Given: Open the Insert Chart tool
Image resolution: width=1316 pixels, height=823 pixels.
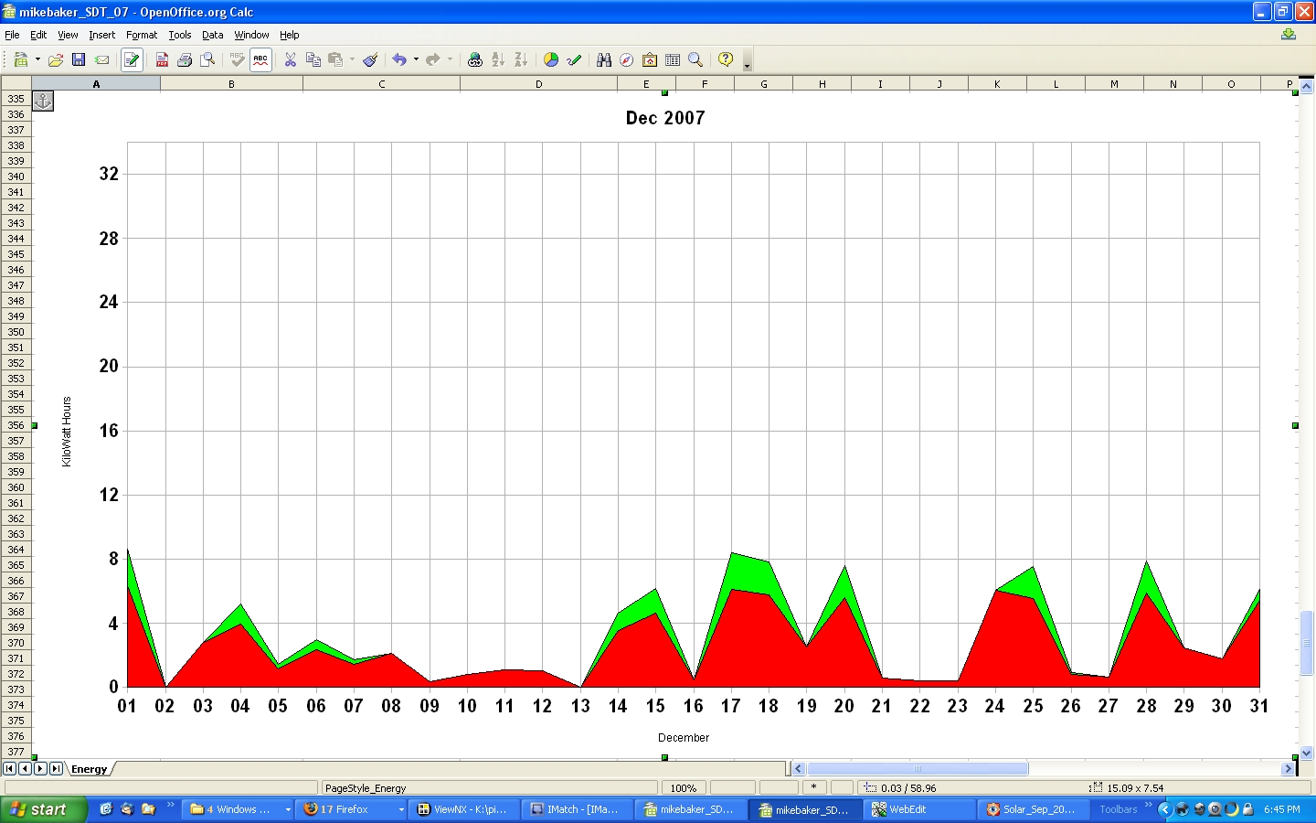Looking at the screenshot, I should 551,59.
